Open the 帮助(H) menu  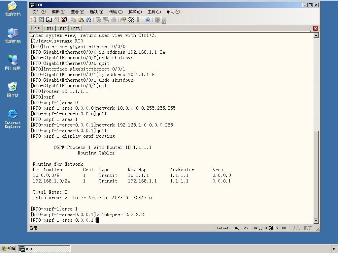click(x=173, y=12)
